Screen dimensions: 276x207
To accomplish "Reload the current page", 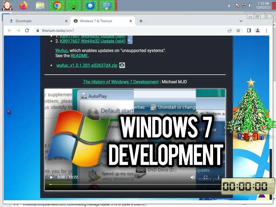I will [27, 30].
